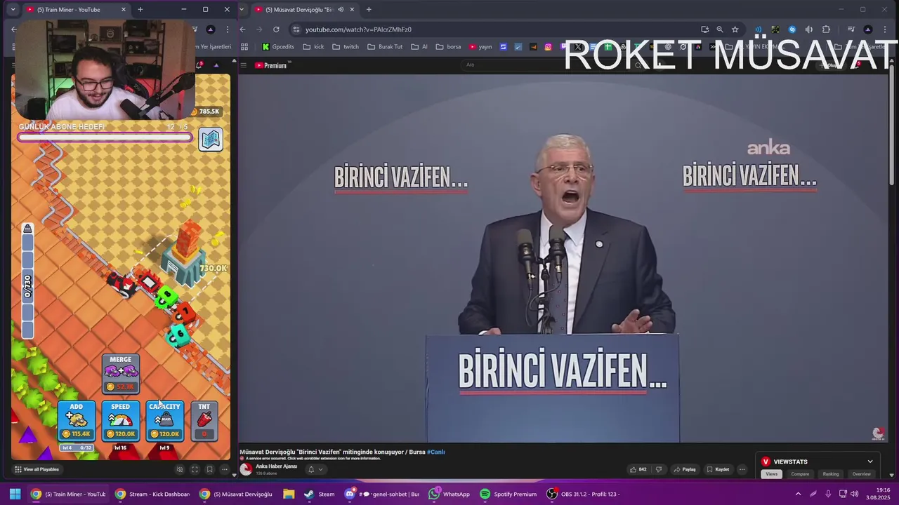View site information icon in address bar
This screenshot has height=505, width=899.
tap(296, 29)
